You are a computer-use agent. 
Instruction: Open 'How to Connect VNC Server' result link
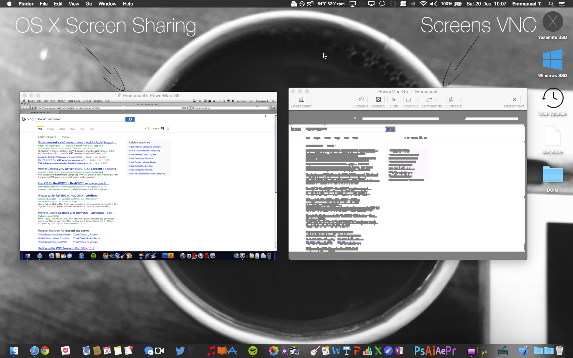pyautogui.click(x=77, y=169)
